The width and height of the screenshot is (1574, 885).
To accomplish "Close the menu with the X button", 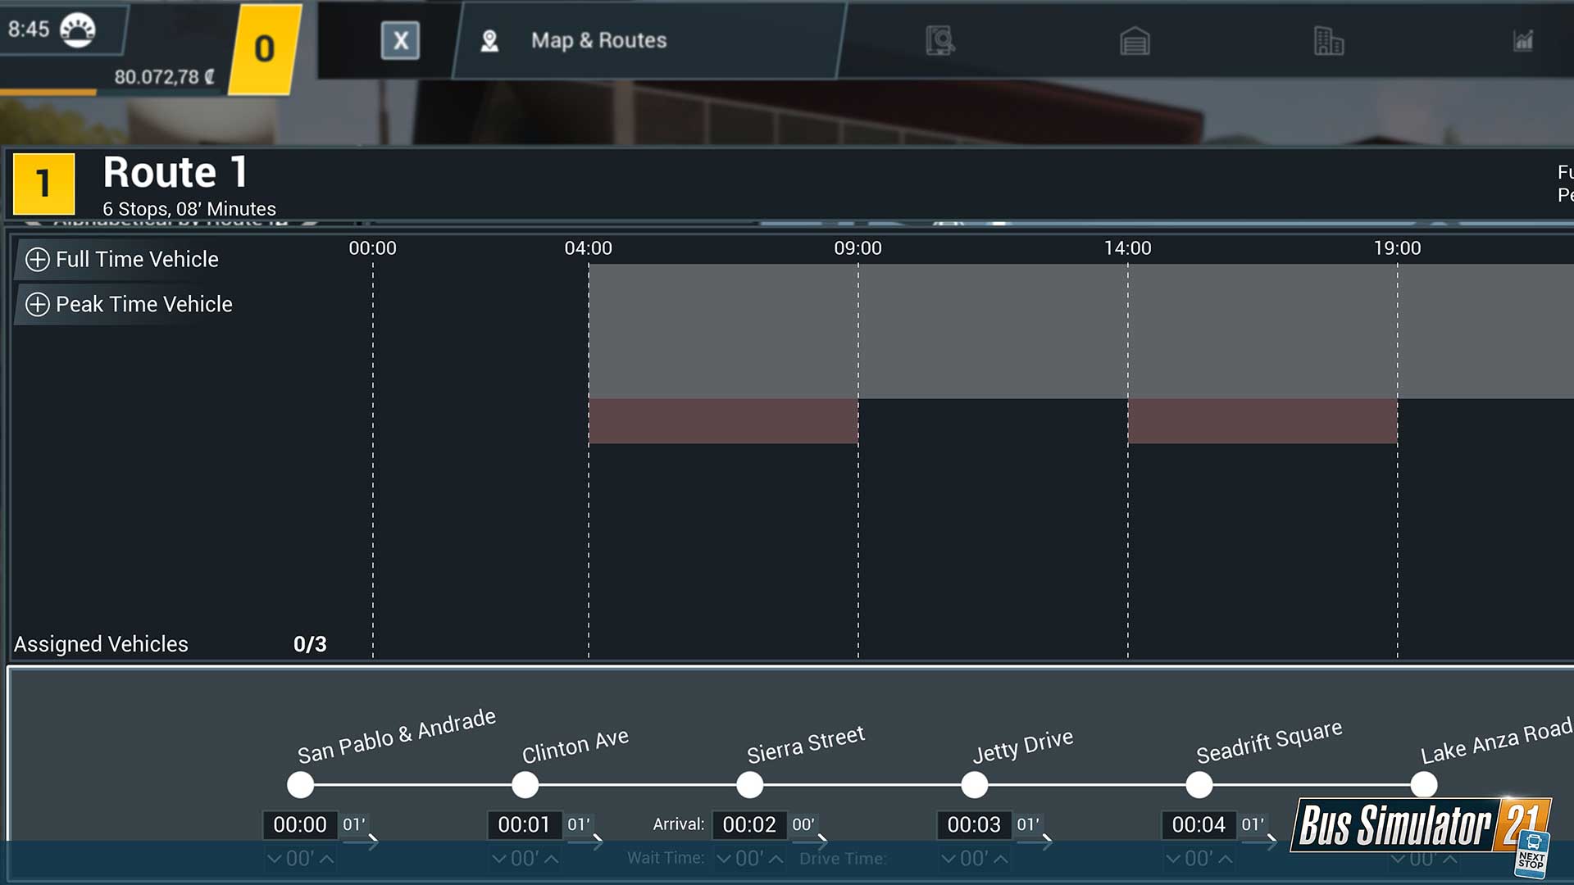I will [x=400, y=40].
